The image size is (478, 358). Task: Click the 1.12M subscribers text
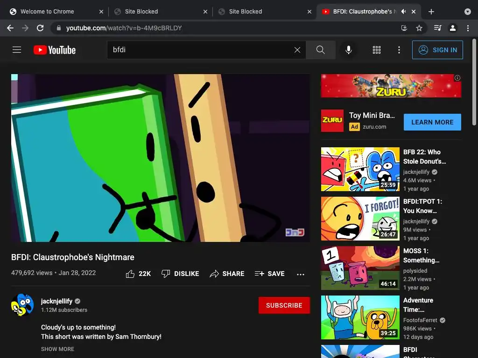[64, 310]
